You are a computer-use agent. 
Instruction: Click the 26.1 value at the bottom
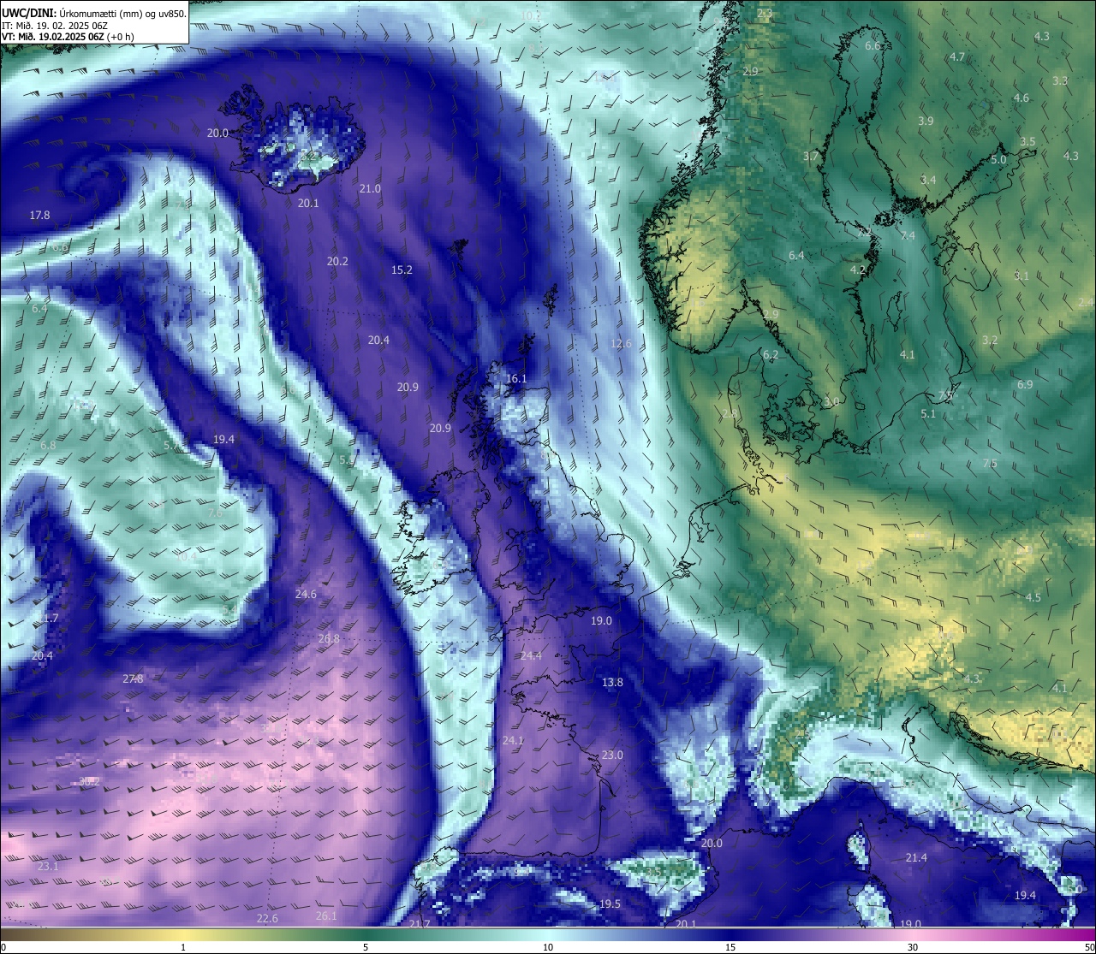click(326, 915)
